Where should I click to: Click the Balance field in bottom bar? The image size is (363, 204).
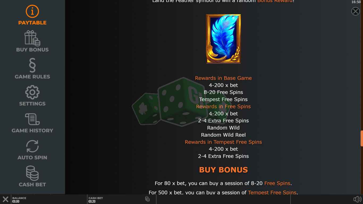[49, 199]
